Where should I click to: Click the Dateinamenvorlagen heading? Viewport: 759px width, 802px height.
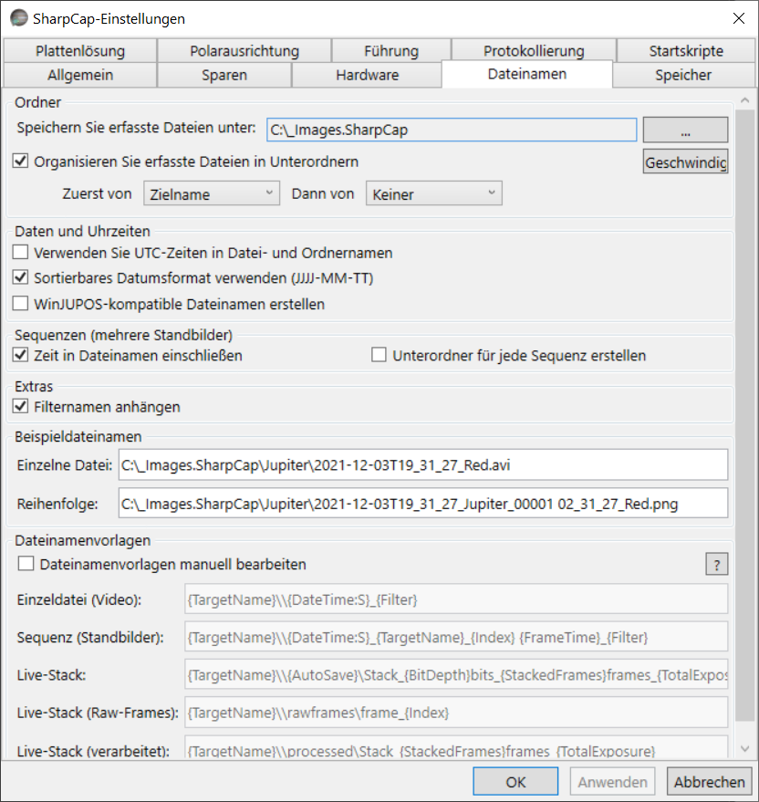coord(83,540)
